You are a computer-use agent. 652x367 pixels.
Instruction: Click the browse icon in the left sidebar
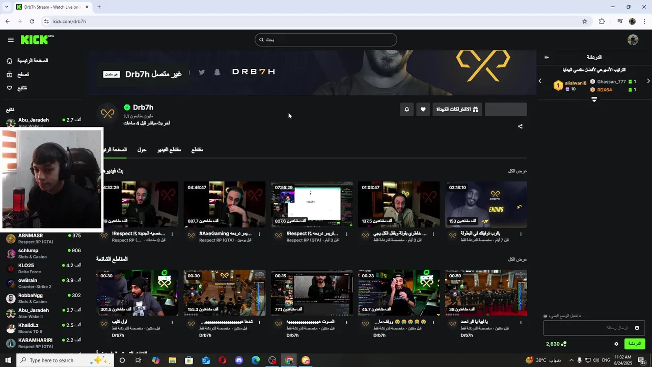(9, 74)
